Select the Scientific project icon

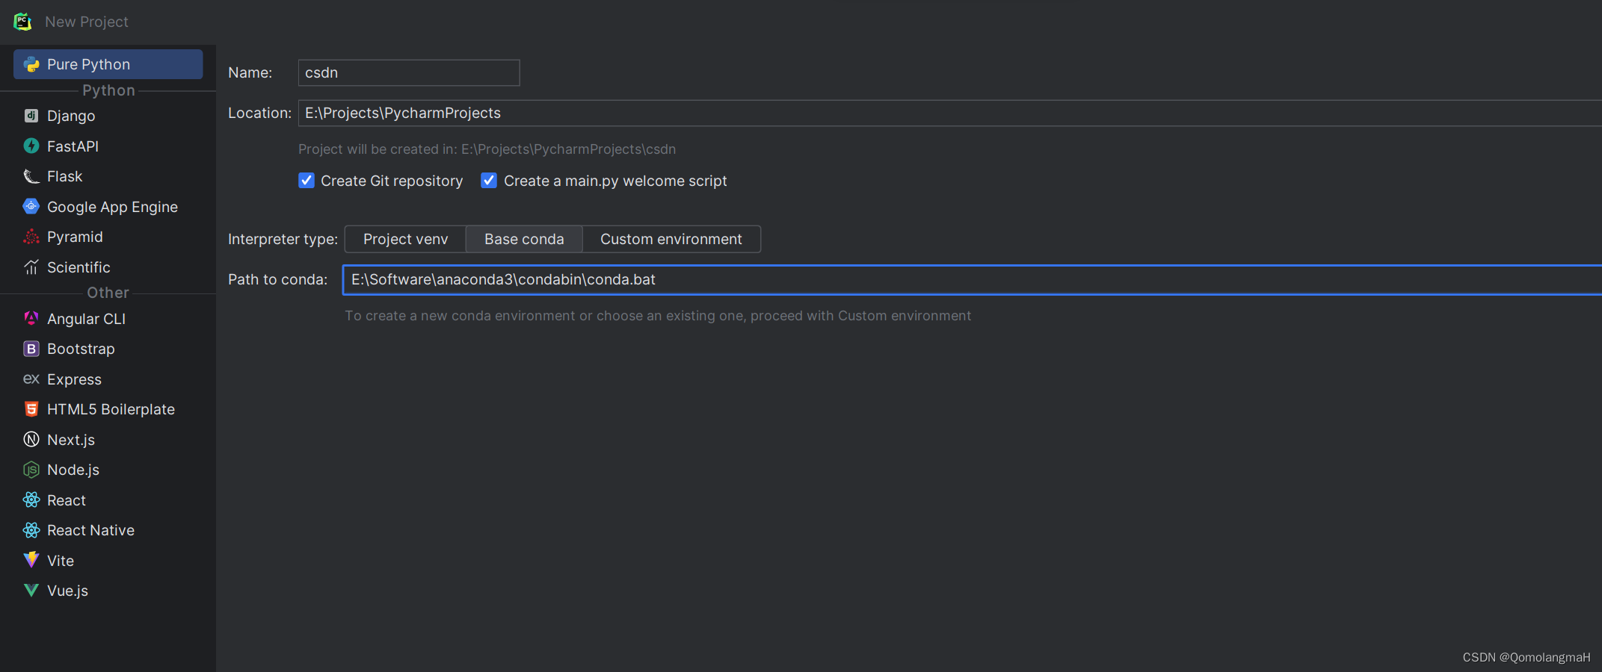click(x=31, y=267)
